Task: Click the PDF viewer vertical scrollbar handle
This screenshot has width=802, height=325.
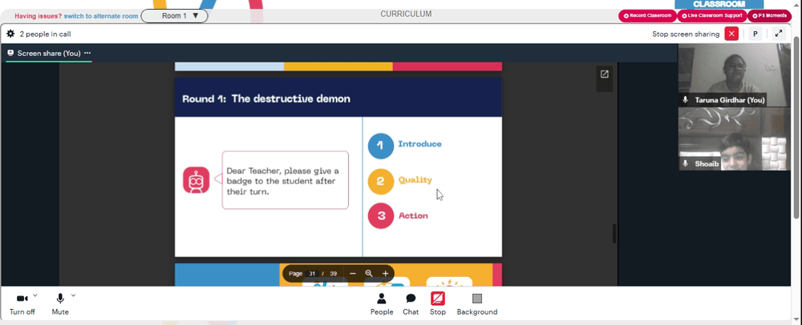Action: point(614,233)
